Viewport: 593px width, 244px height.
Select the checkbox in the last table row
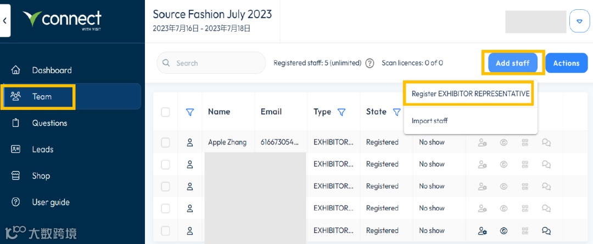coord(165,230)
